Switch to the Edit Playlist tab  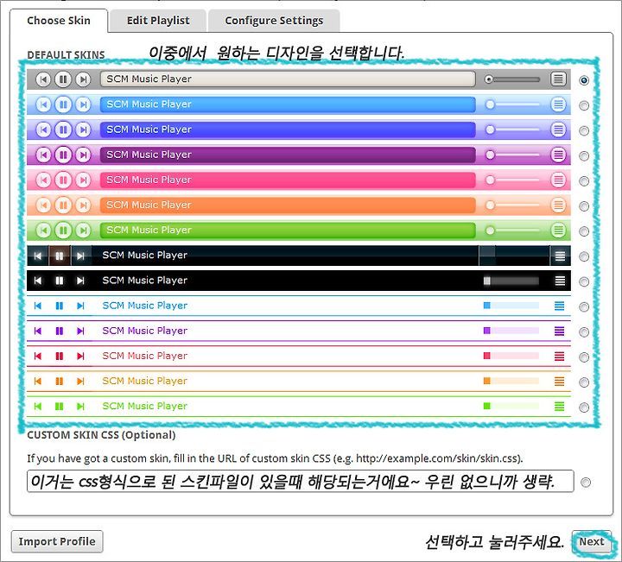(158, 21)
